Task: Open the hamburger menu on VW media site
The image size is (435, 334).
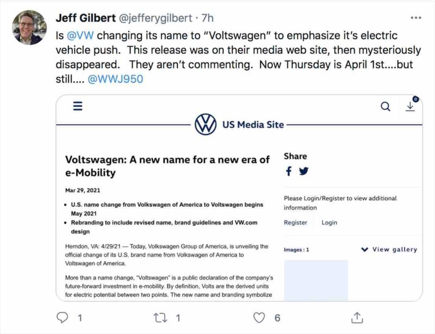Action: coord(78,107)
